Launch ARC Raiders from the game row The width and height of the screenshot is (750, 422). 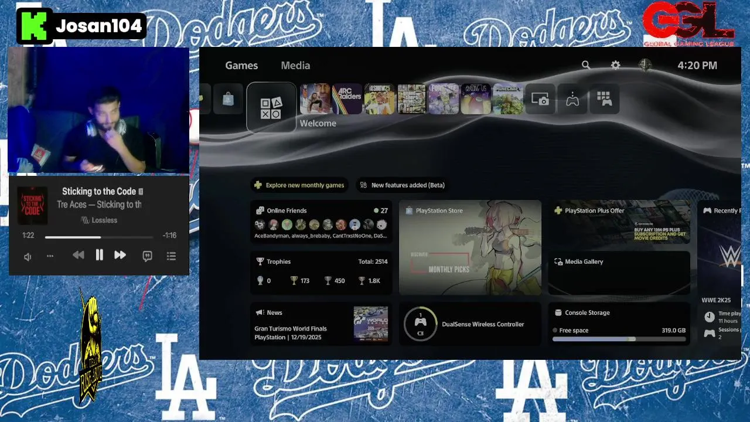click(x=347, y=99)
